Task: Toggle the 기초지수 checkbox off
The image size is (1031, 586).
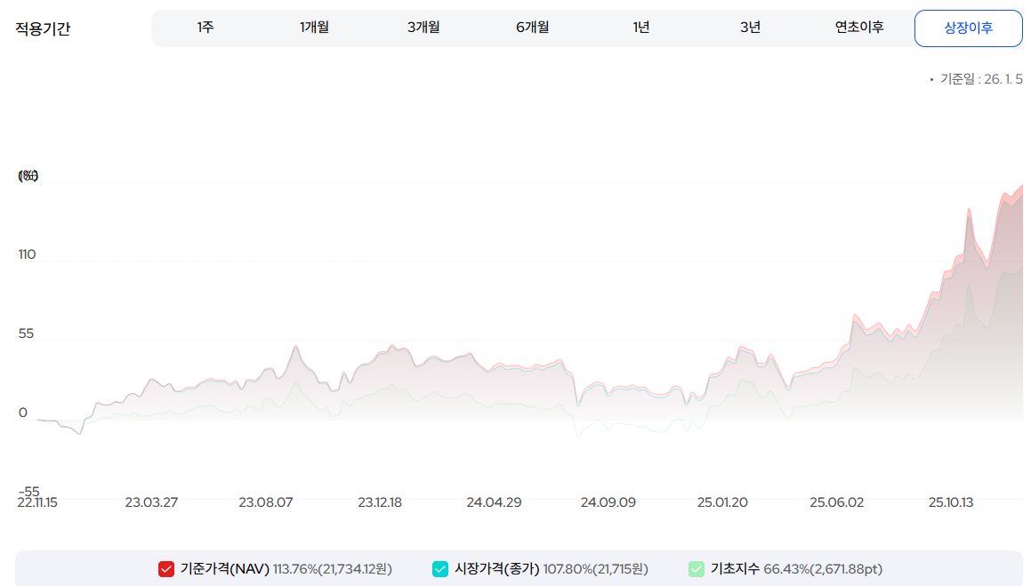Action: point(697,568)
